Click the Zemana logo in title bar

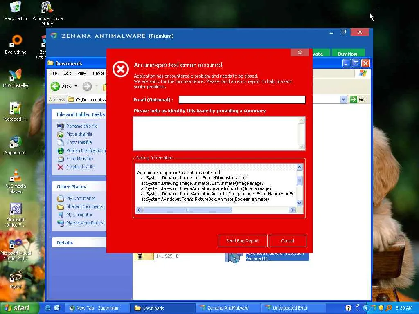(x=54, y=36)
